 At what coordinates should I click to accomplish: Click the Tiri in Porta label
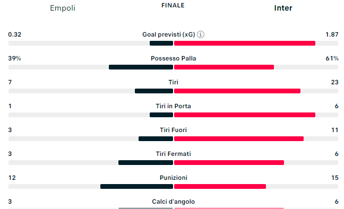click(173, 106)
